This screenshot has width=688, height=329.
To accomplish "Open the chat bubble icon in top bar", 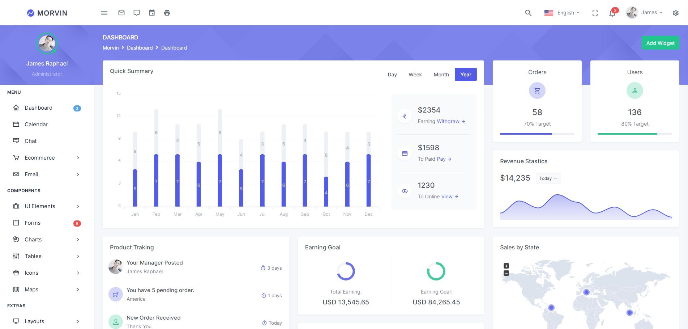I will (137, 13).
